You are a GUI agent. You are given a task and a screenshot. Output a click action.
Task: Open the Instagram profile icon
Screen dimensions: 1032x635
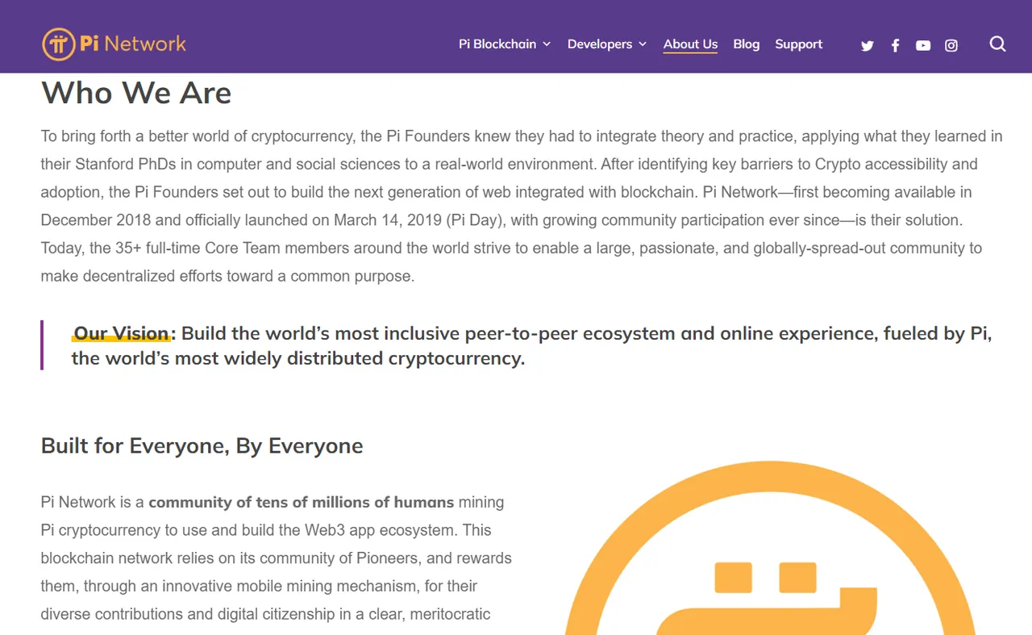click(951, 45)
